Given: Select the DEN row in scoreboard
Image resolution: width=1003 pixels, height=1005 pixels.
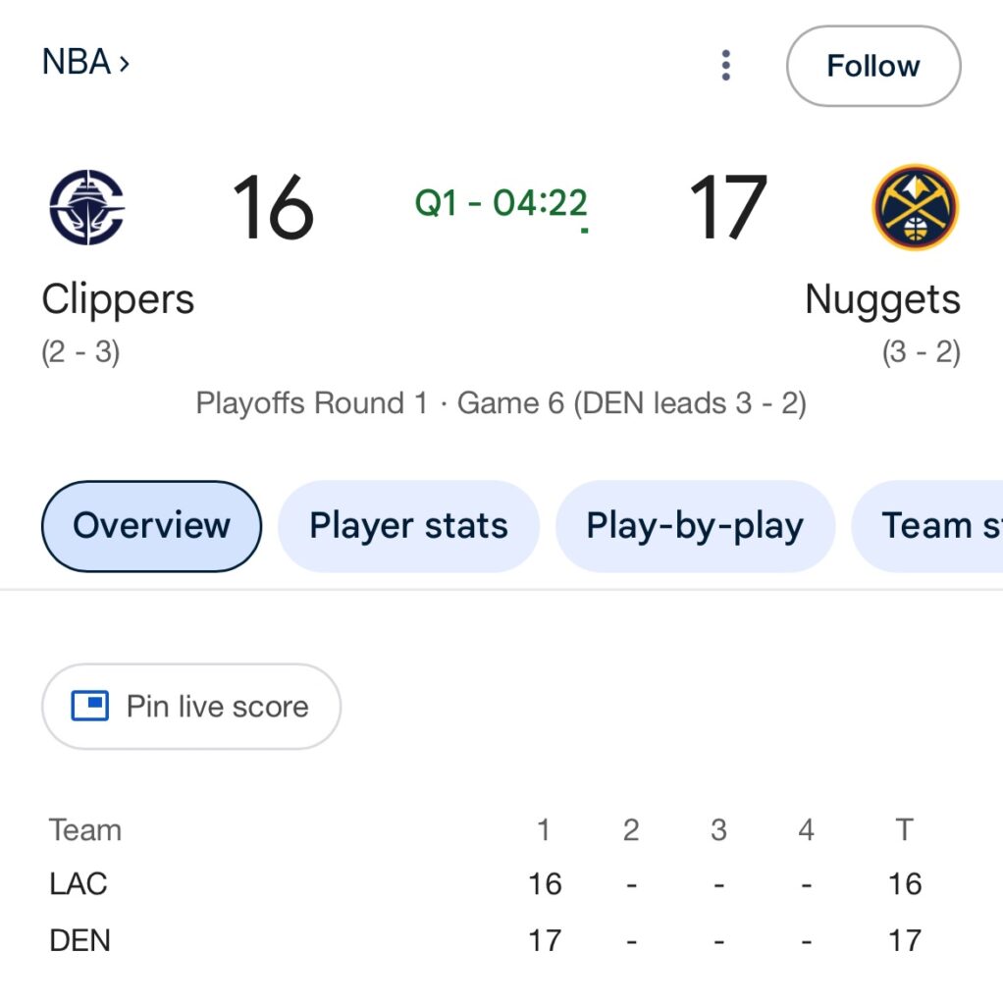Looking at the screenshot, I should [x=79, y=940].
